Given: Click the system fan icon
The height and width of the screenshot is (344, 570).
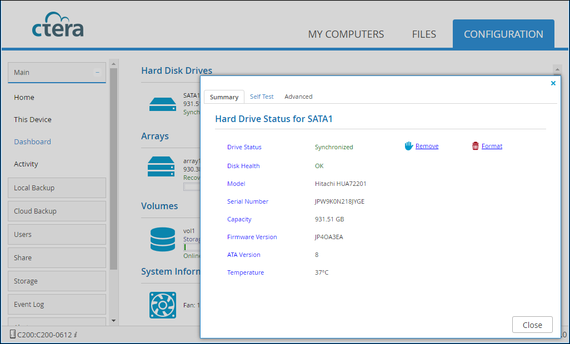Looking at the screenshot, I should click(162, 305).
